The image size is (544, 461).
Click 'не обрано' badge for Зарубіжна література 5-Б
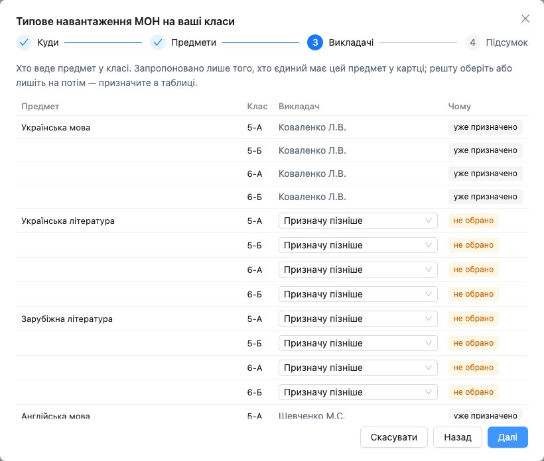click(x=474, y=343)
